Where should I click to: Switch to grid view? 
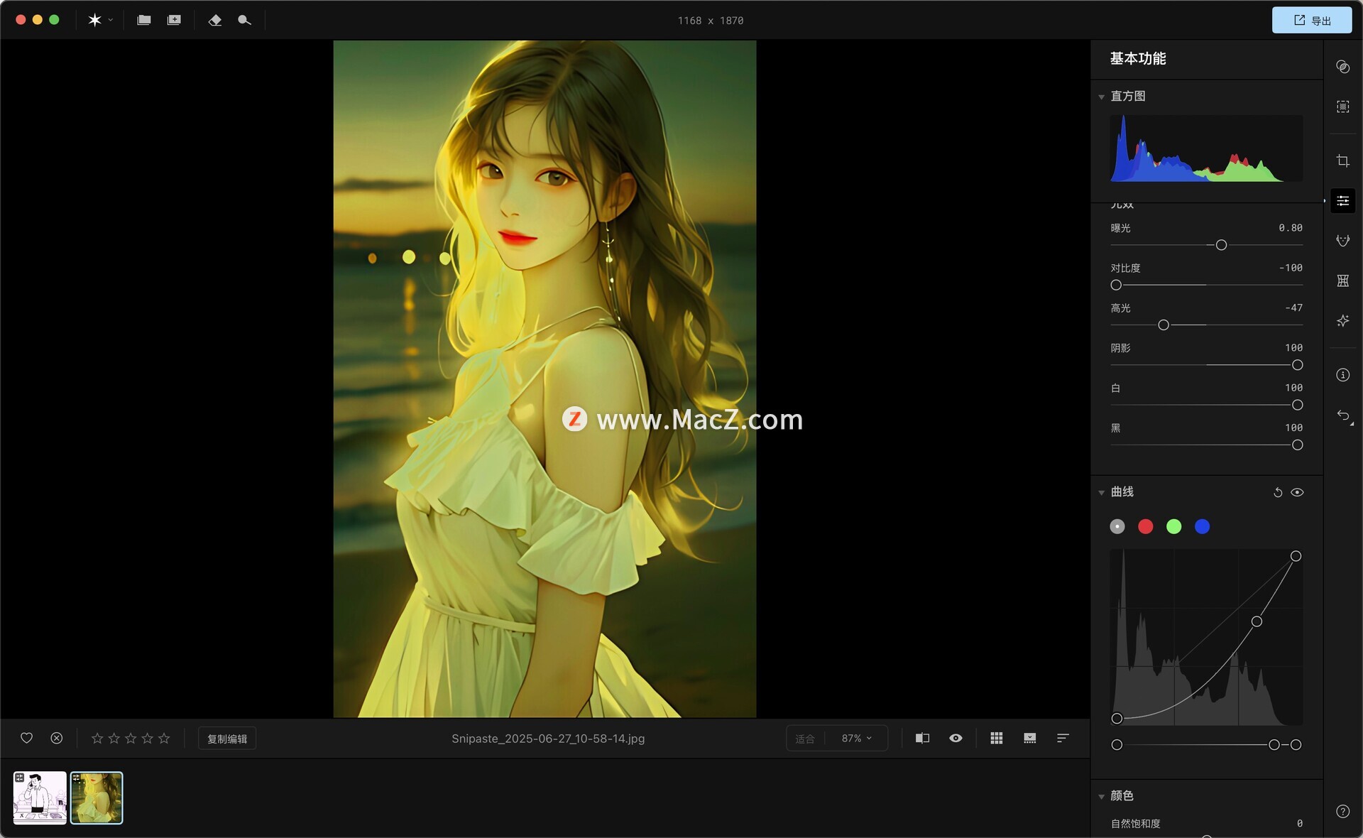click(997, 738)
